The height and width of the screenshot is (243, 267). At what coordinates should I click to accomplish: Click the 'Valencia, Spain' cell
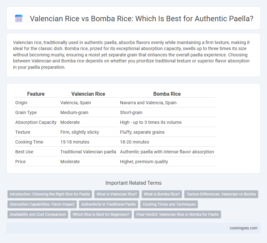76,103
